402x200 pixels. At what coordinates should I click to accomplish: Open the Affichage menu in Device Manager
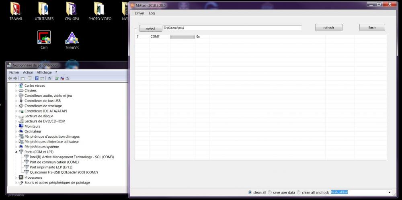point(44,72)
